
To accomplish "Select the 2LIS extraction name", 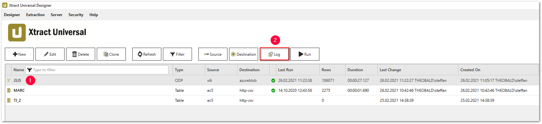I will tap(17, 81).
